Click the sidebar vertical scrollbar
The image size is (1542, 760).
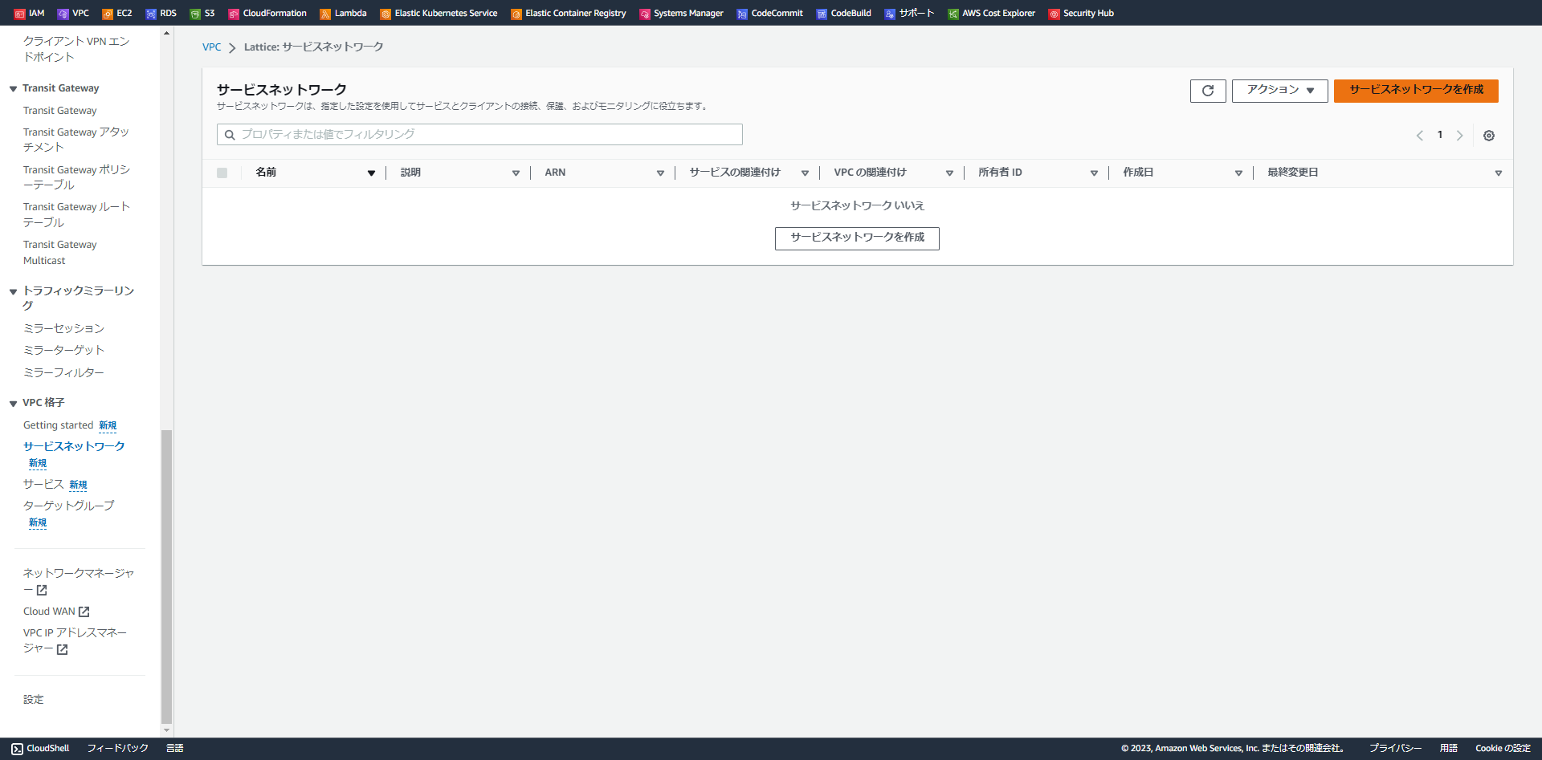167,577
